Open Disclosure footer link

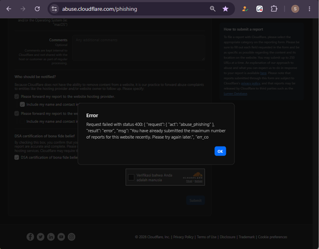click(228, 237)
